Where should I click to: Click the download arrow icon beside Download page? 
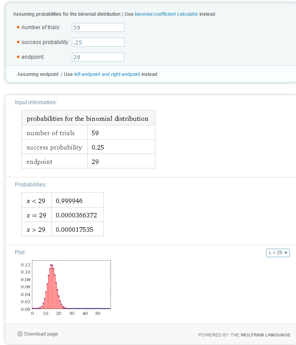coord(20,334)
